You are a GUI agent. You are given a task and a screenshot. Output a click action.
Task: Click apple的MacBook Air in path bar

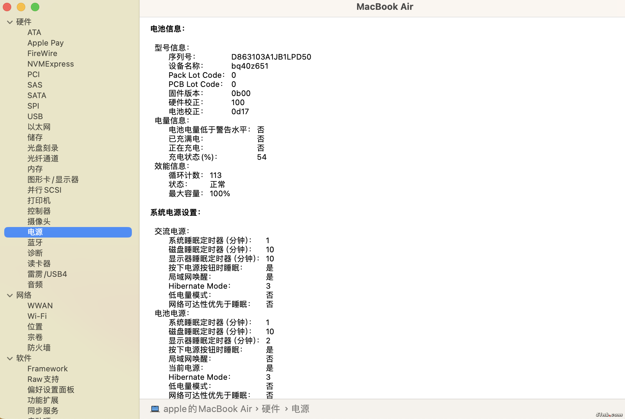[208, 409]
